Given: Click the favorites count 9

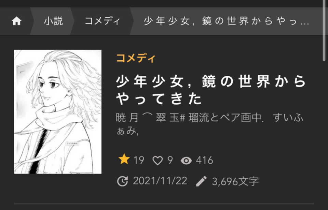Looking at the screenshot, I should point(170,160).
